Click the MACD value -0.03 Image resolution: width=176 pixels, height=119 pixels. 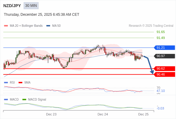(x=160, y=108)
